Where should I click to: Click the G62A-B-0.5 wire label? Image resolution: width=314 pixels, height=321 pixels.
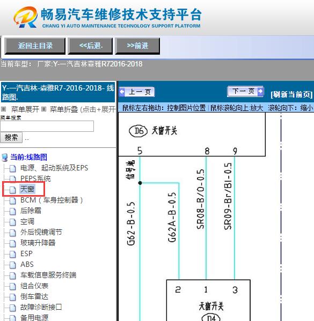click(172, 217)
